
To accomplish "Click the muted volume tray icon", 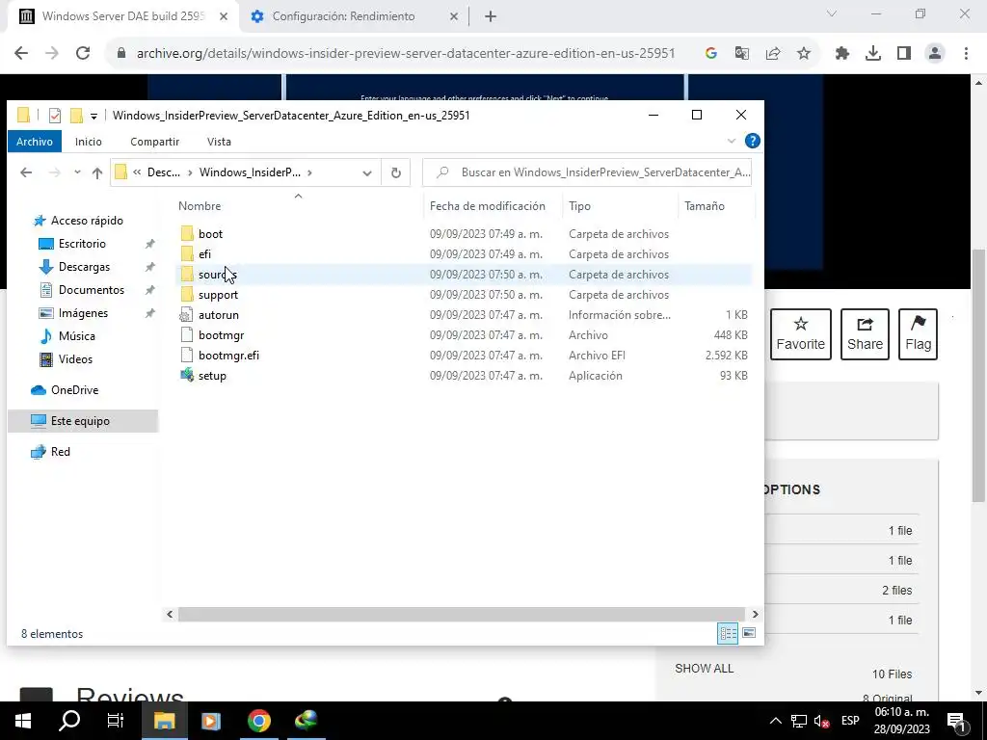I will [821, 722].
